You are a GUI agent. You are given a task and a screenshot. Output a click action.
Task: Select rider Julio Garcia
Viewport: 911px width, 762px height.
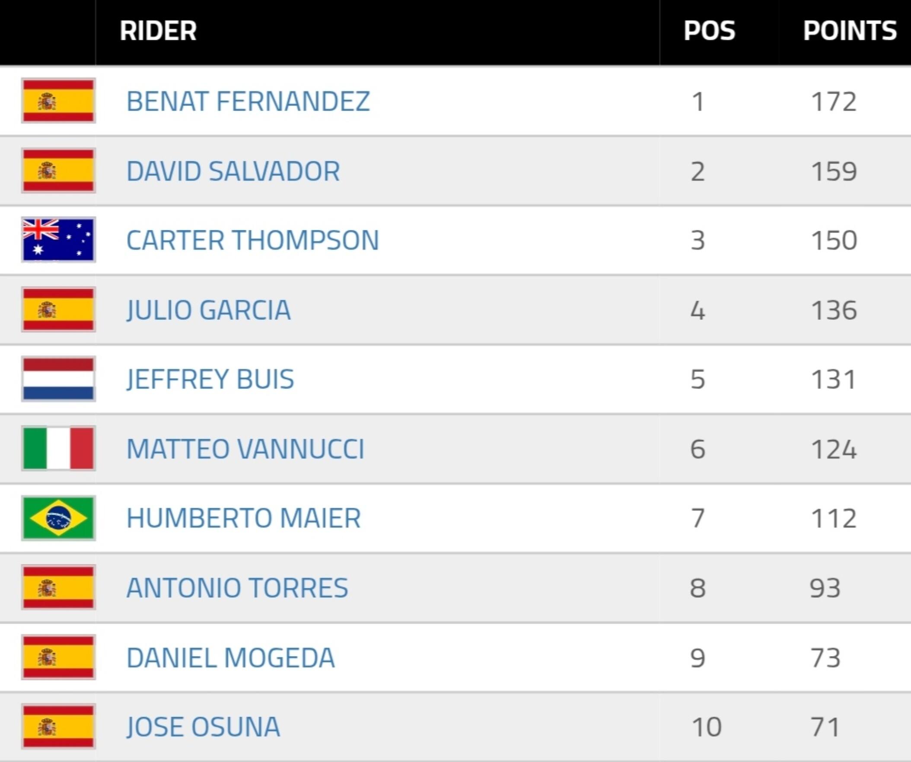point(210,309)
